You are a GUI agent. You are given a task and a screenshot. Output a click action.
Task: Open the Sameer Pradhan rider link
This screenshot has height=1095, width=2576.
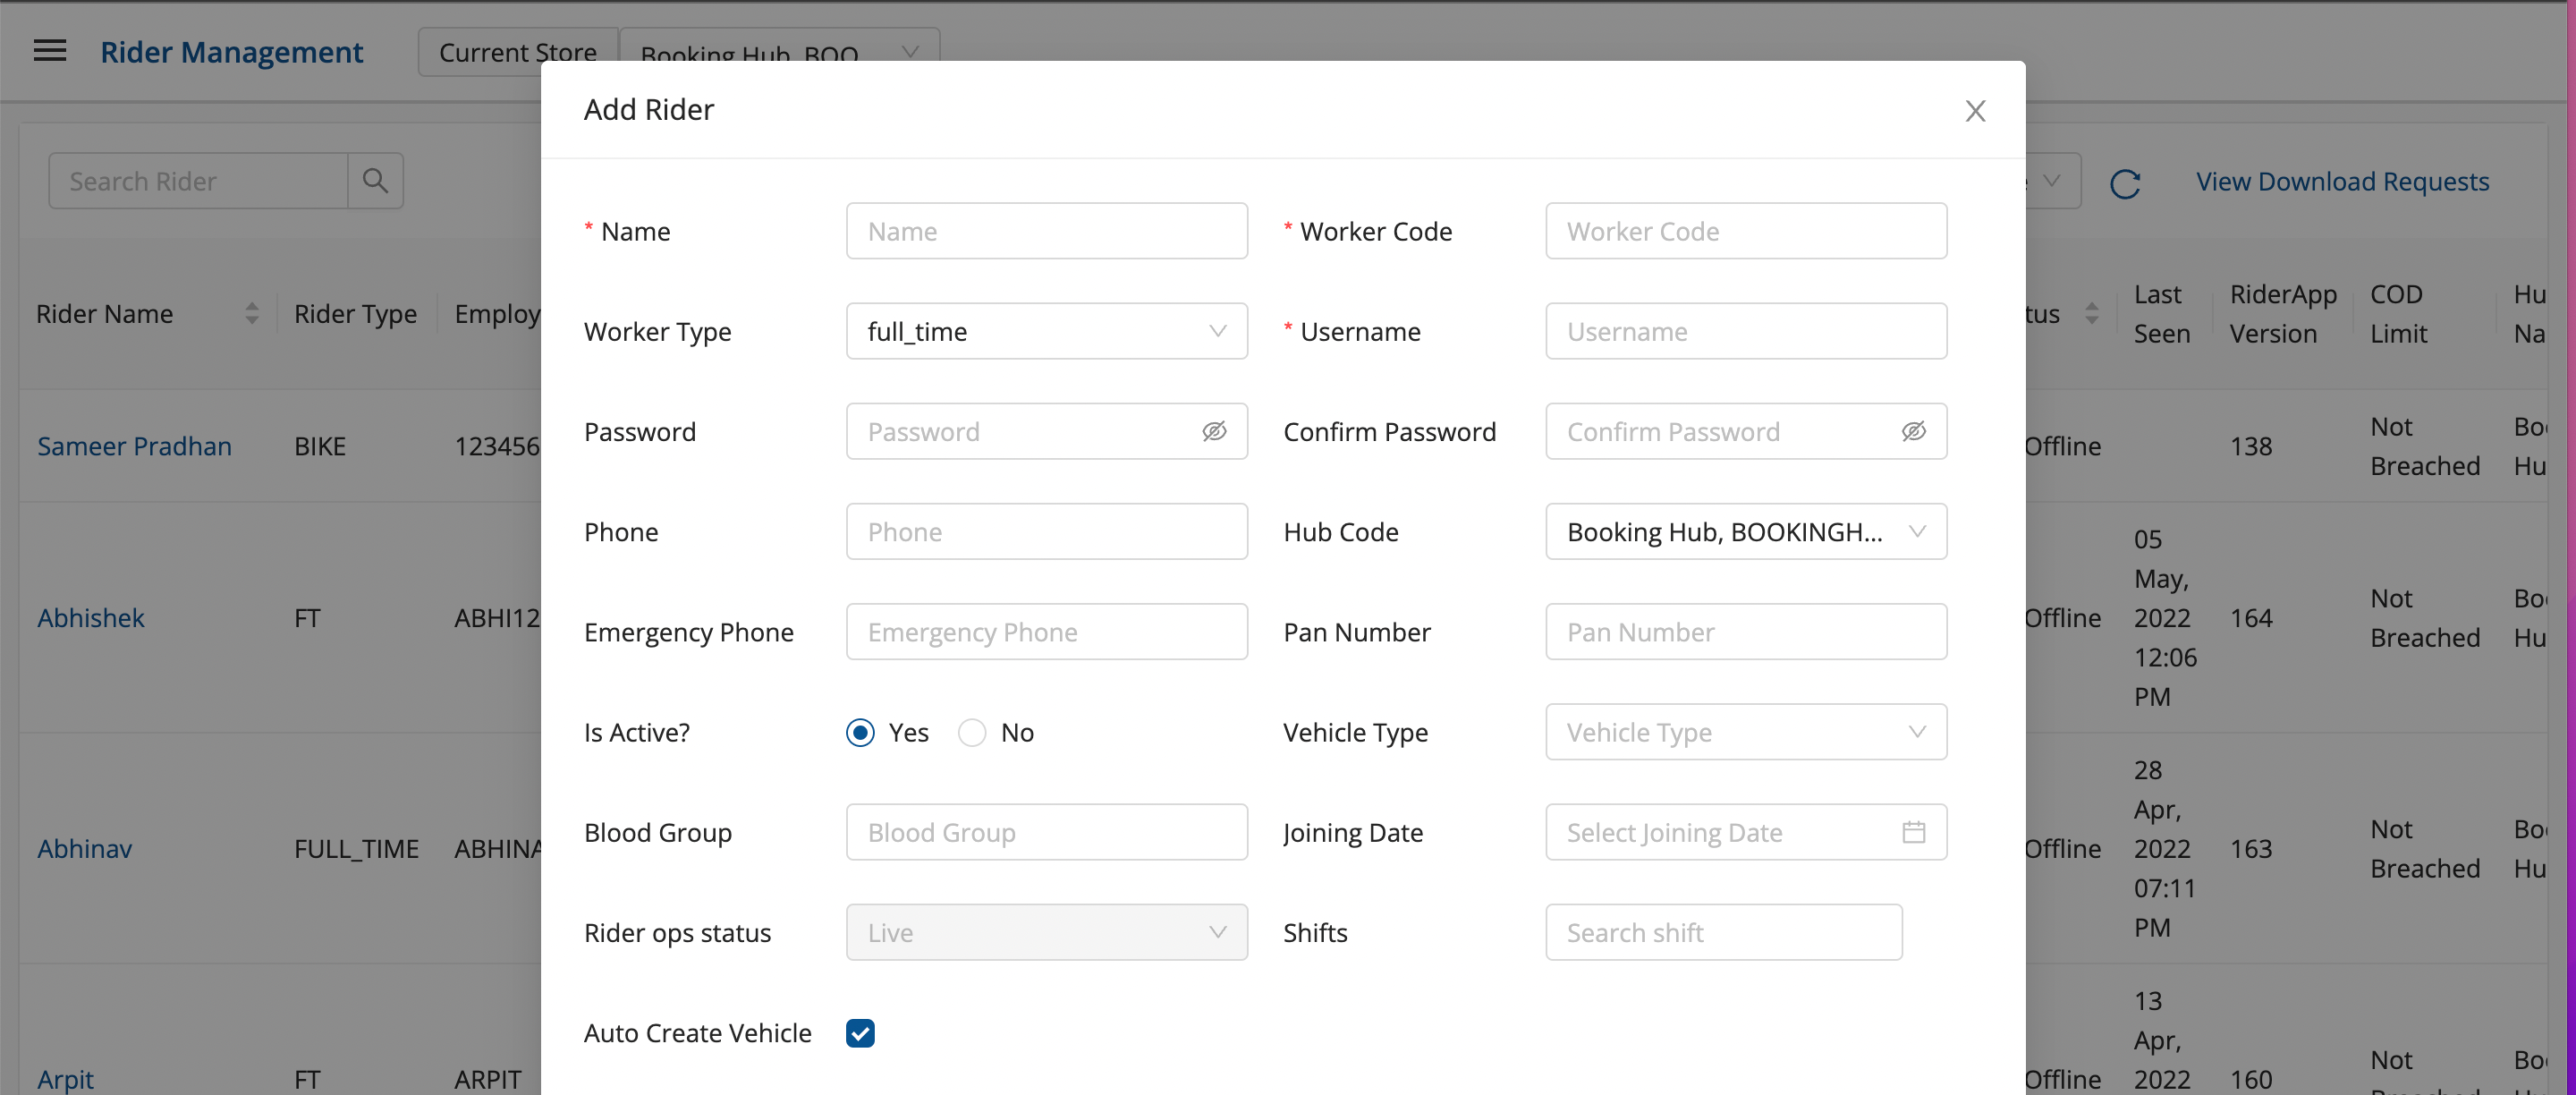[134, 446]
